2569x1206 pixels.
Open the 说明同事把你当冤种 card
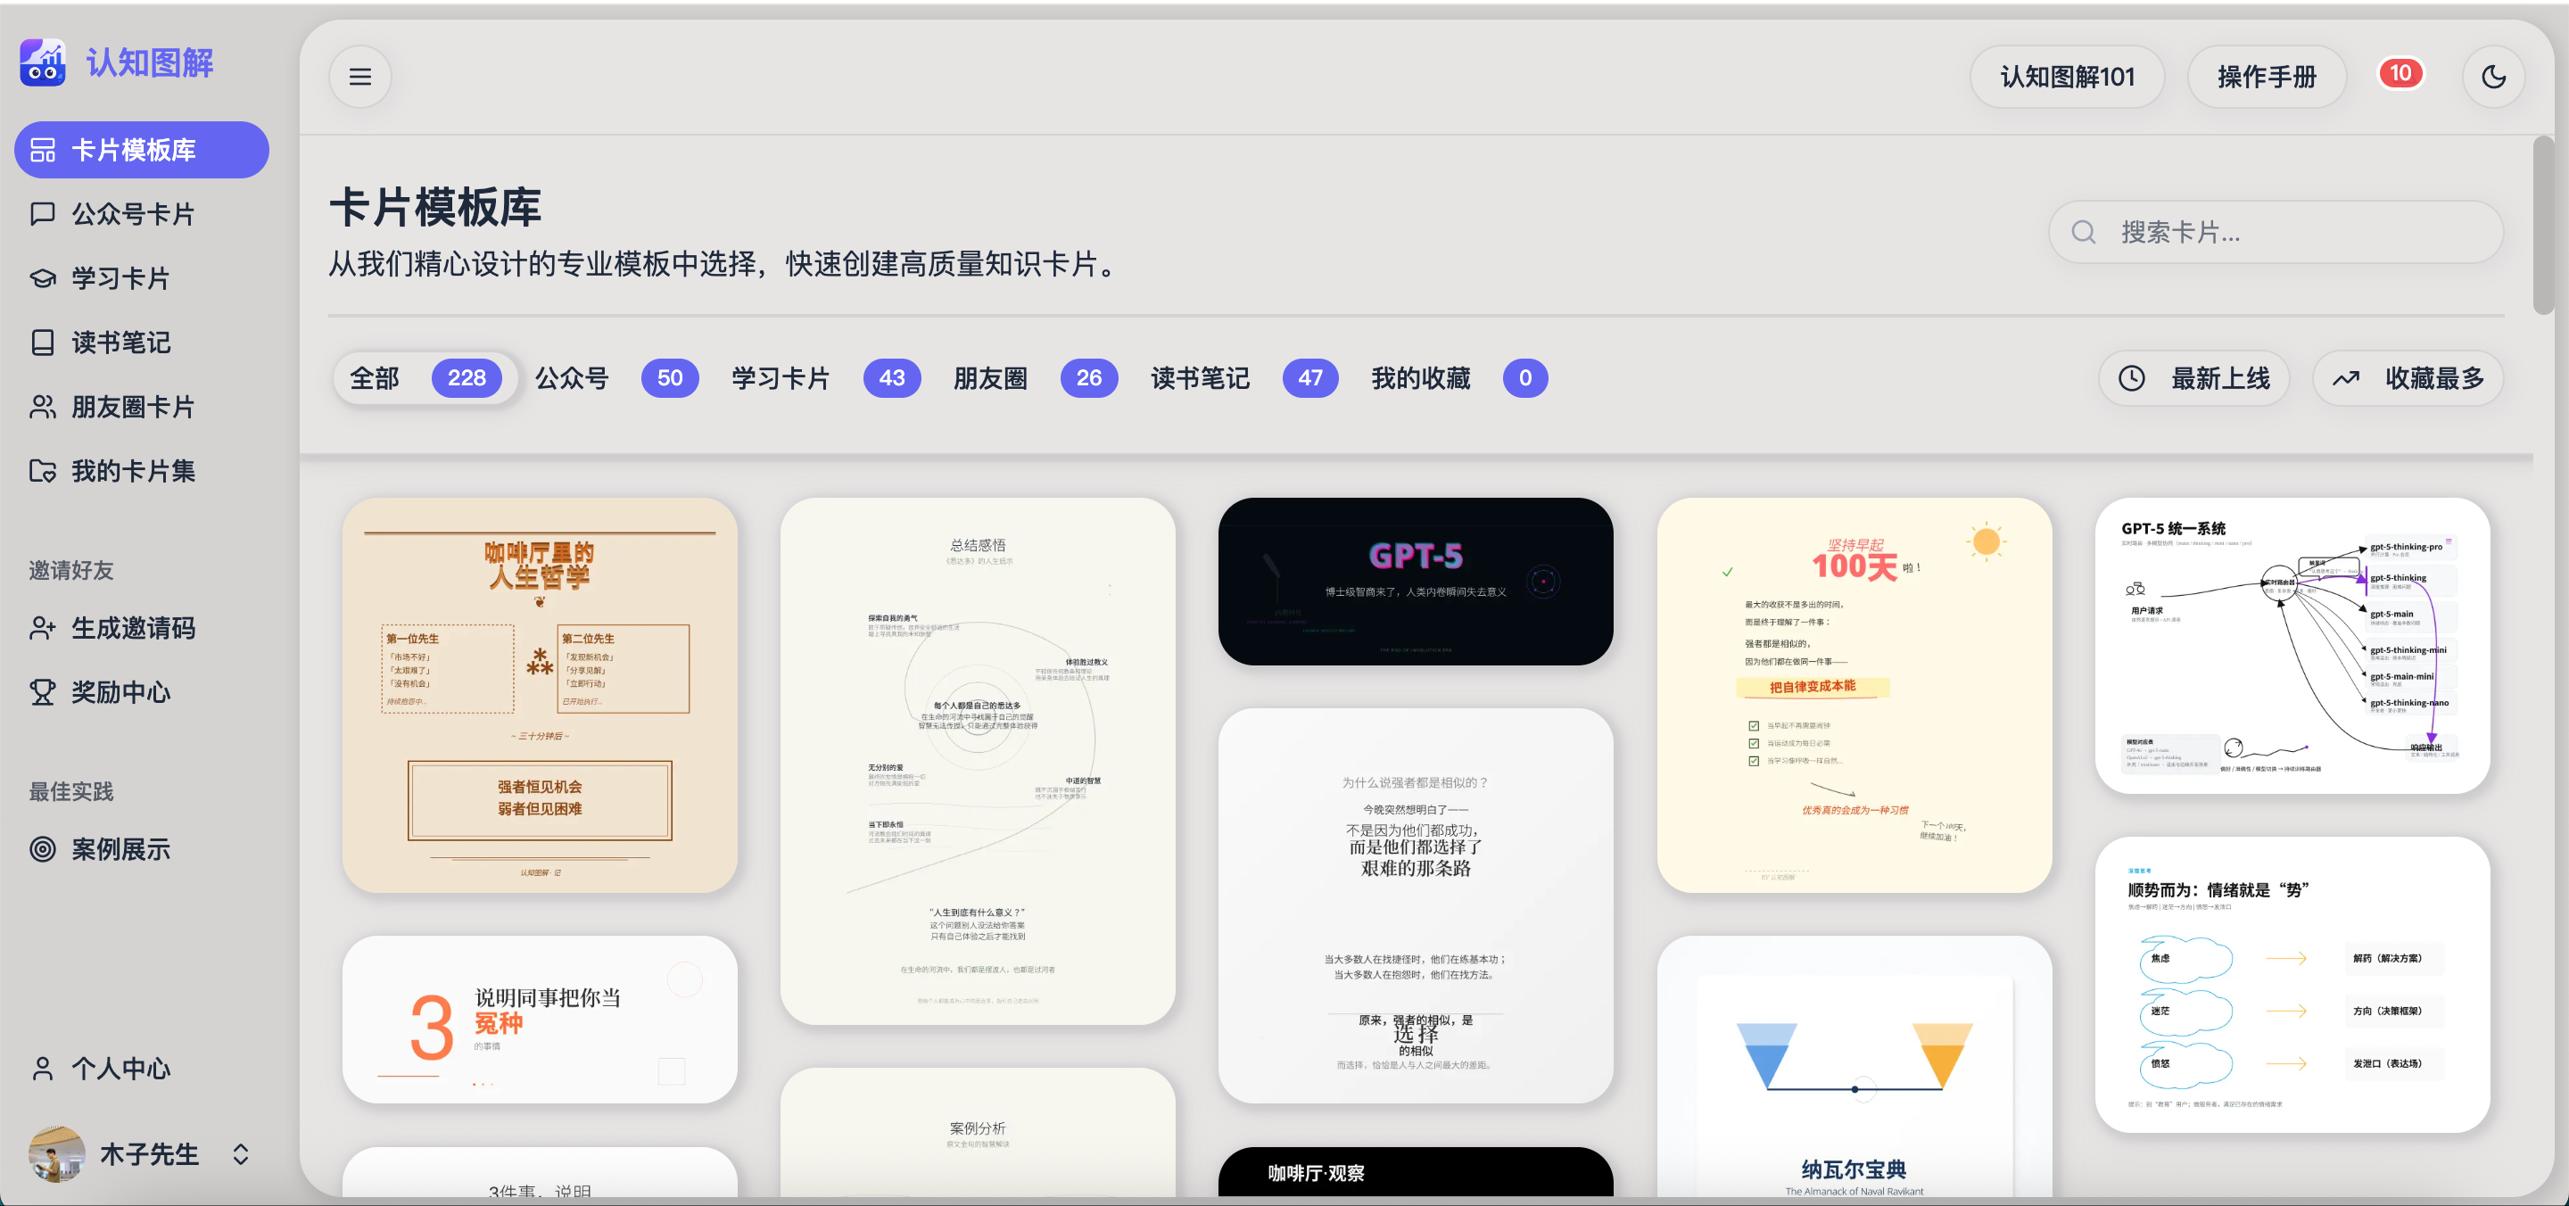pyautogui.click(x=540, y=1020)
